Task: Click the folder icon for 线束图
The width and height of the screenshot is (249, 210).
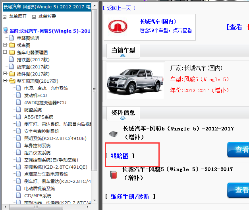Action: [x=12, y=45]
